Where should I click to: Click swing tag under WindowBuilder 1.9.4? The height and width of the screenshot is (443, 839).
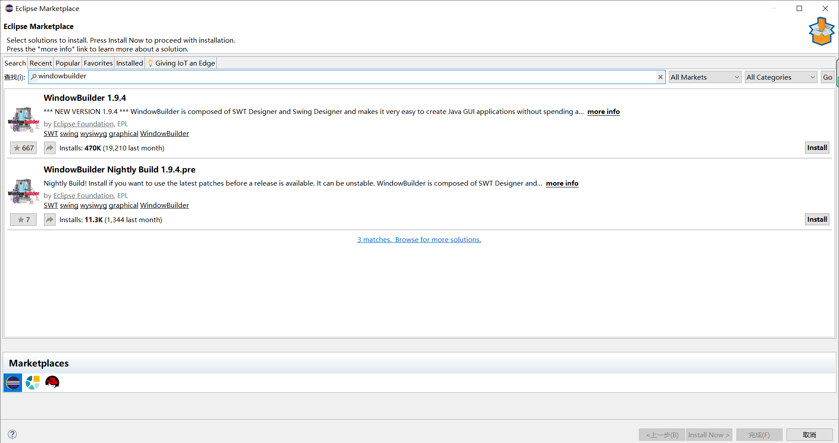pos(69,134)
